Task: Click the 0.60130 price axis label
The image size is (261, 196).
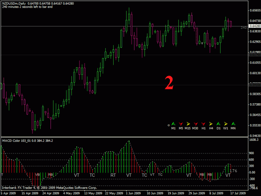Action: [x=255, y=73]
